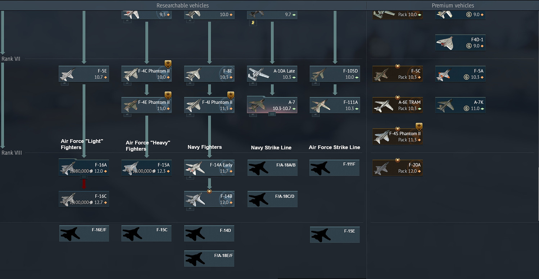This screenshot has height=279, width=539.
Task: Click the talisman star badge on F-4J Phantom II
Action: pyautogui.click(x=230, y=94)
